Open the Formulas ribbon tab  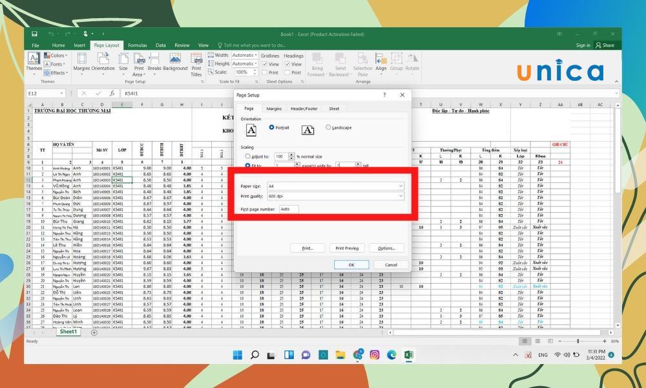pyautogui.click(x=137, y=45)
